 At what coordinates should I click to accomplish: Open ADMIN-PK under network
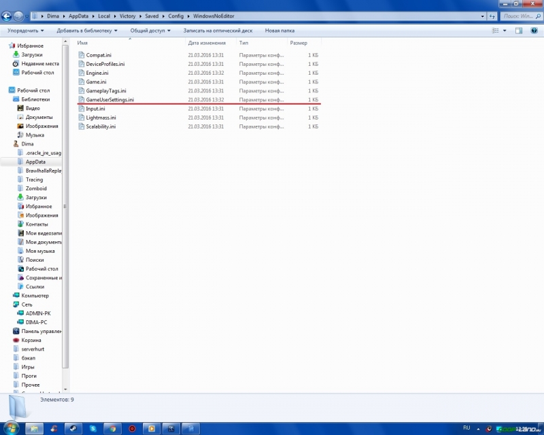(38, 313)
